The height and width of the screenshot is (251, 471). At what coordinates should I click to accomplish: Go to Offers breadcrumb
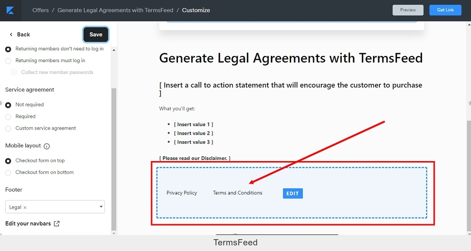pyautogui.click(x=41, y=10)
